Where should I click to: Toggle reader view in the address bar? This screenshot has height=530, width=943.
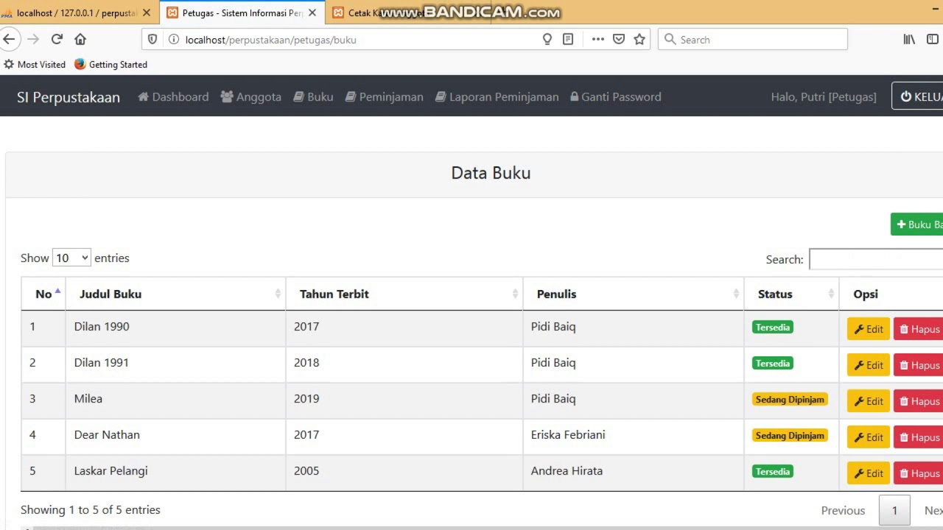[x=568, y=40]
